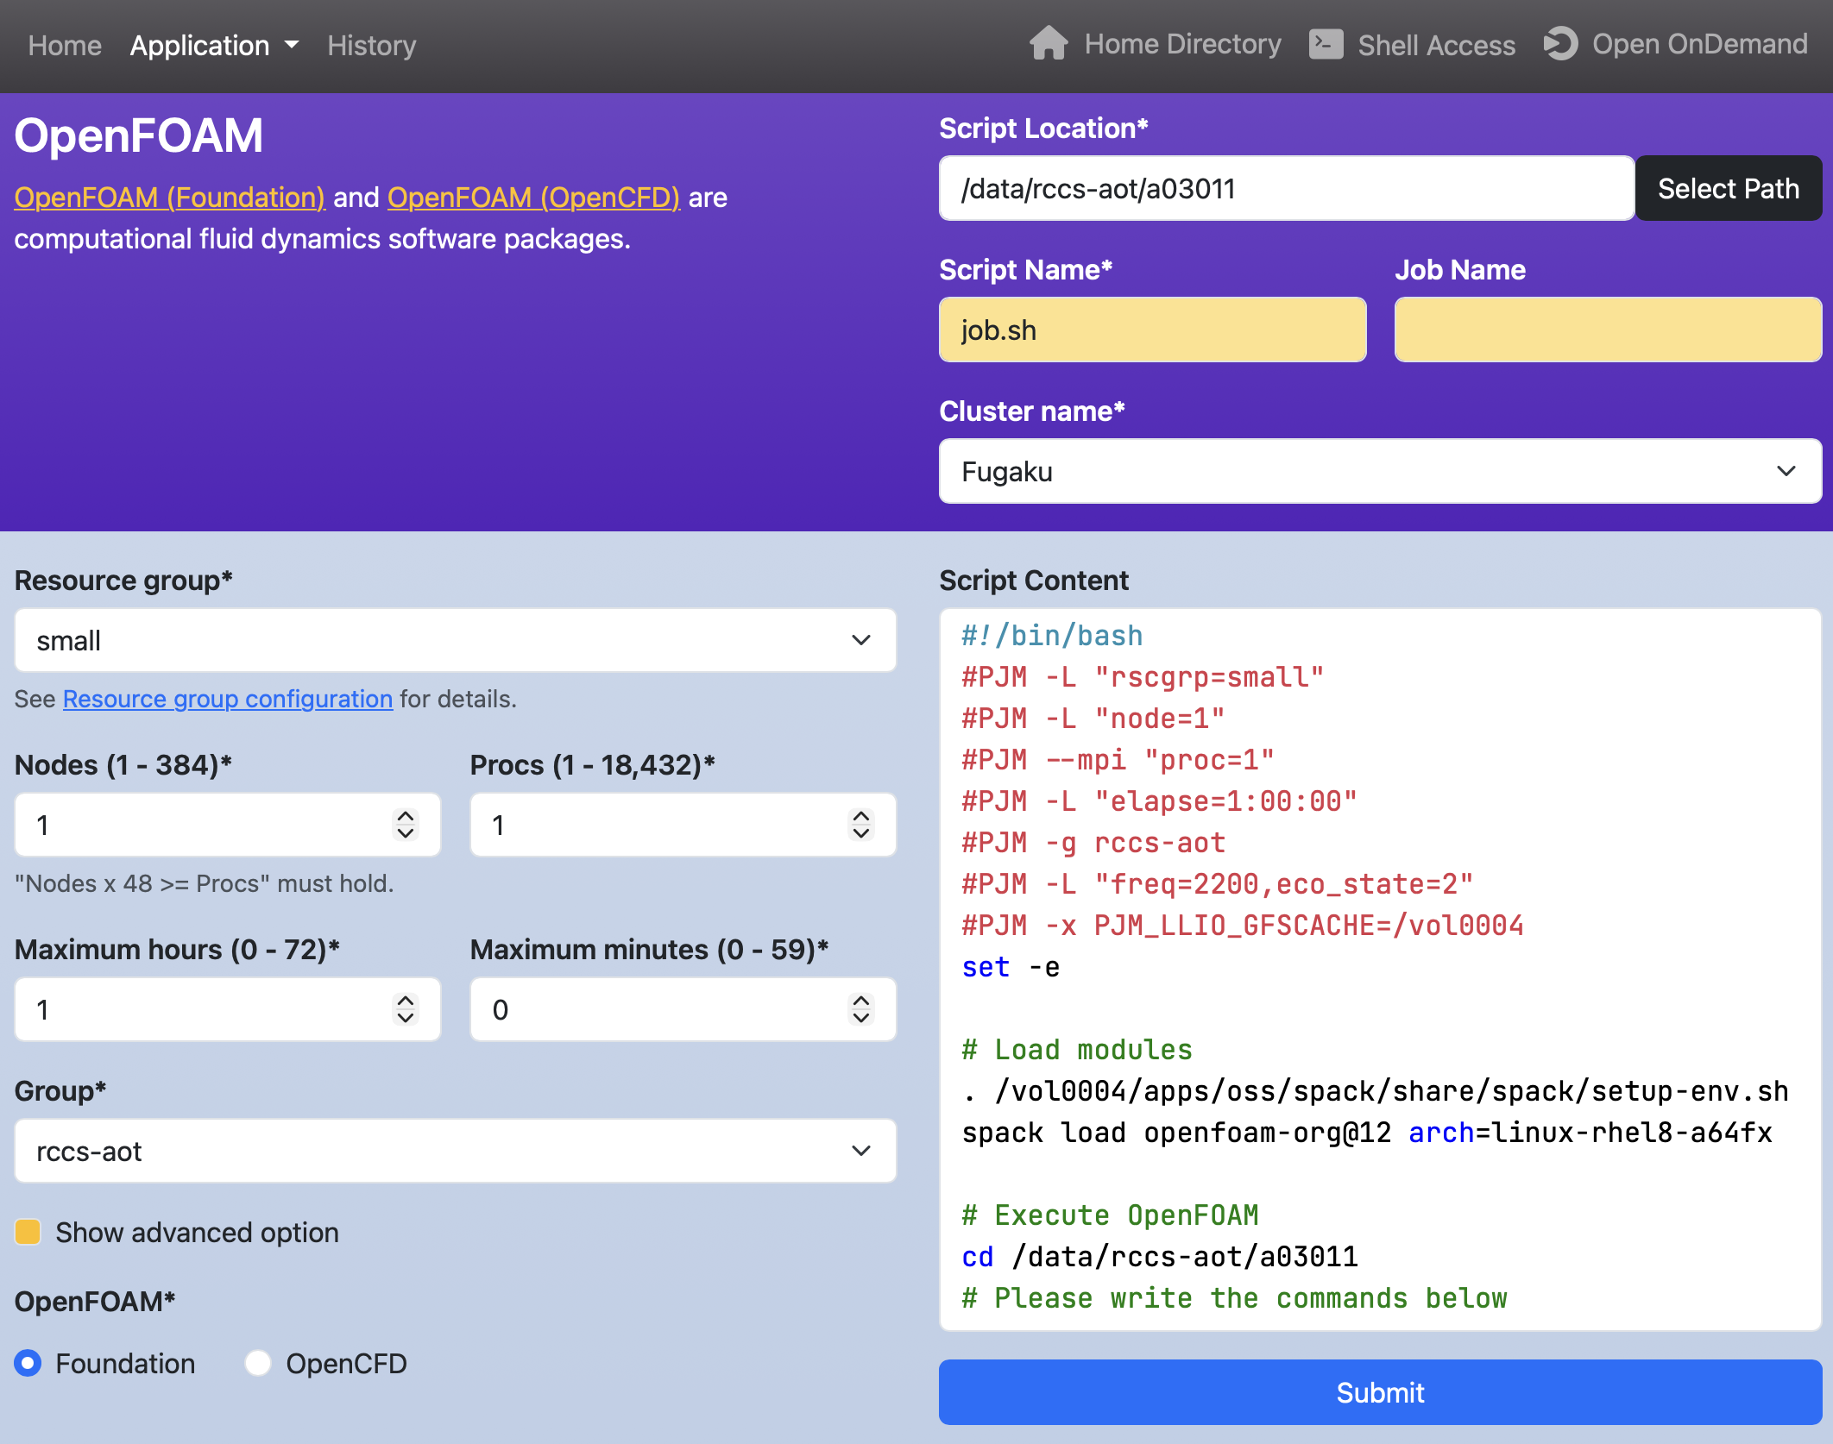Screen dimensions: 1833x1444
Task: Open the Home Directory link text
Action: tap(1182, 44)
